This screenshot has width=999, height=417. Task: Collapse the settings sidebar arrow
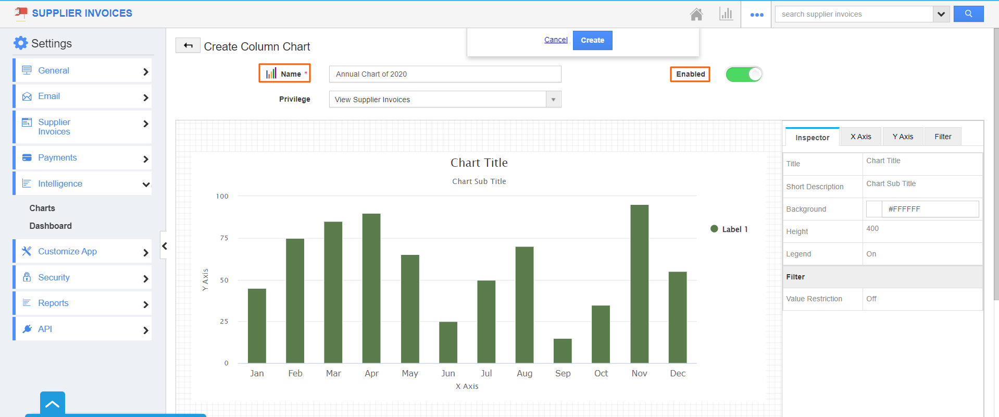point(164,246)
